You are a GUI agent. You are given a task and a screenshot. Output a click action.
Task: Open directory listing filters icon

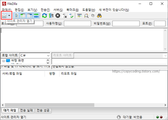80,16
